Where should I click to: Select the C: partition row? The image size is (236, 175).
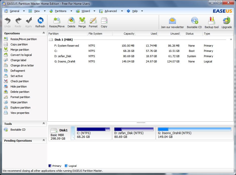[140, 51]
